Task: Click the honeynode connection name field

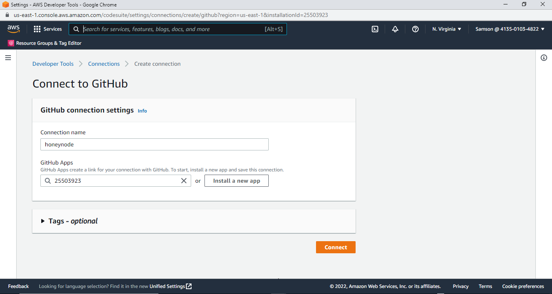Action: click(154, 144)
